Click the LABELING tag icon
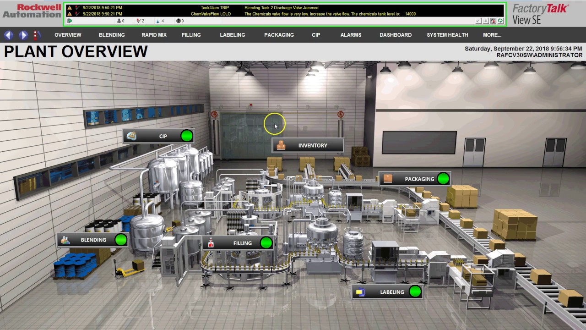The image size is (586, 330). [x=360, y=292]
